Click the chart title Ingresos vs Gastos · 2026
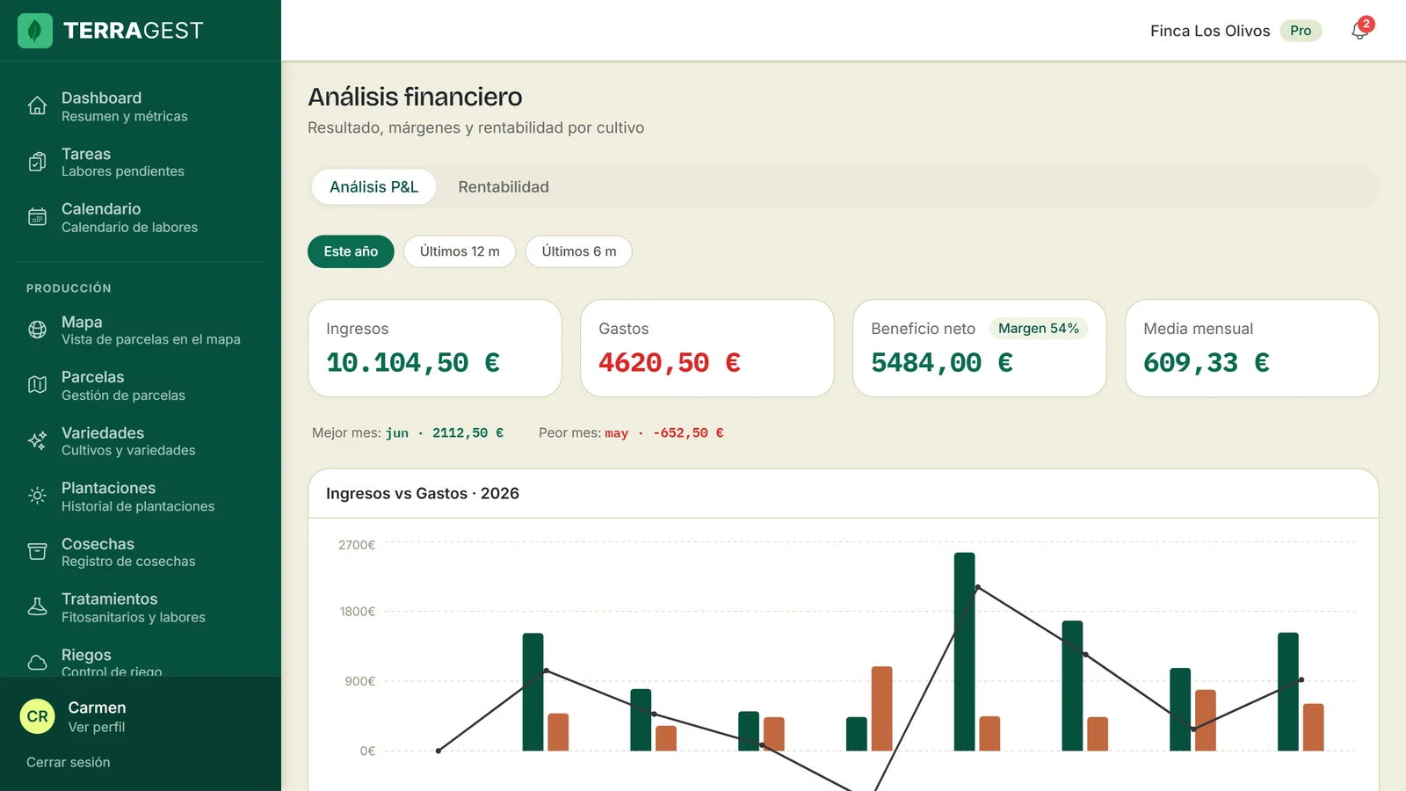 423,493
